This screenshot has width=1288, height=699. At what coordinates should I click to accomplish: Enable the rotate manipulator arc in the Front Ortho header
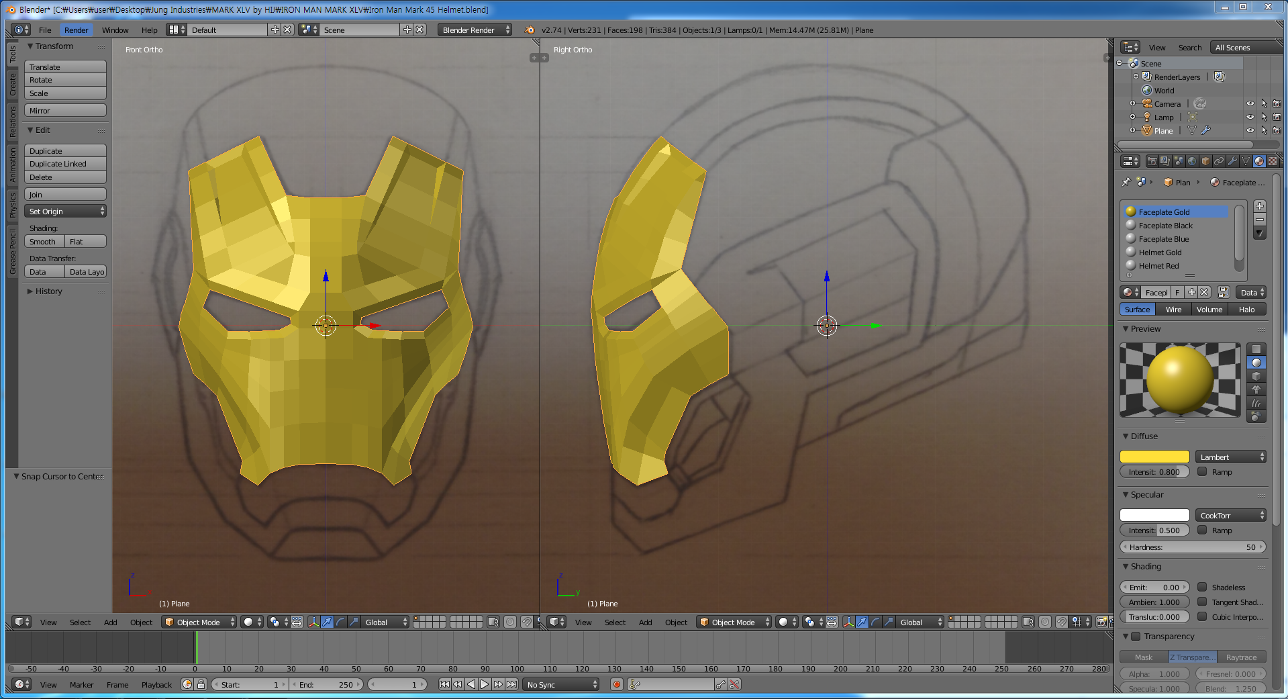tap(340, 622)
